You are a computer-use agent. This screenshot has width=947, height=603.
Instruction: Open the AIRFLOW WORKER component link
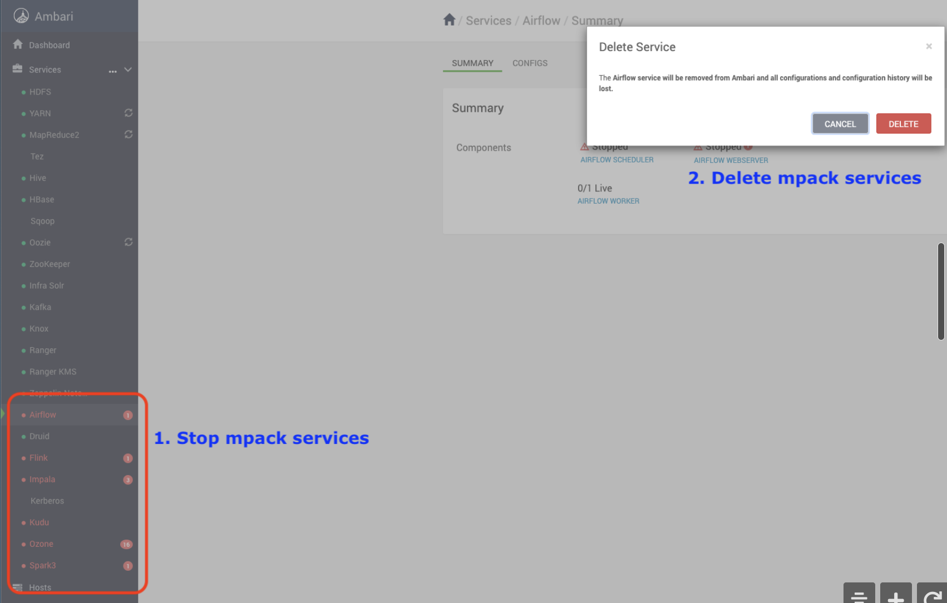click(x=608, y=201)
